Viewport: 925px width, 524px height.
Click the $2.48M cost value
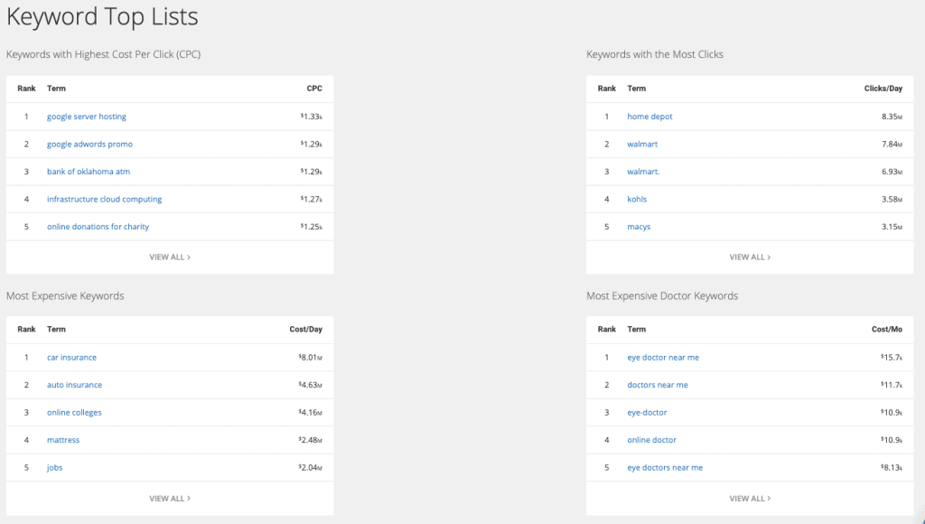click(311, 440)
